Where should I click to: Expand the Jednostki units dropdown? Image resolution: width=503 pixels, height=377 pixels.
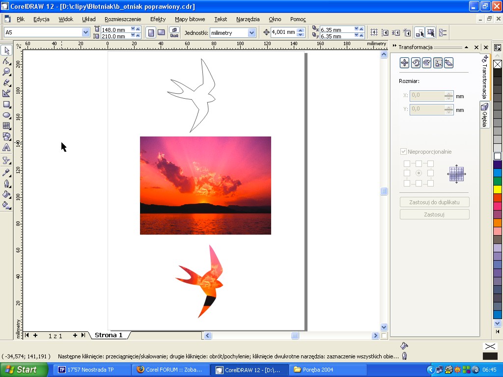[x=252, y=32]
